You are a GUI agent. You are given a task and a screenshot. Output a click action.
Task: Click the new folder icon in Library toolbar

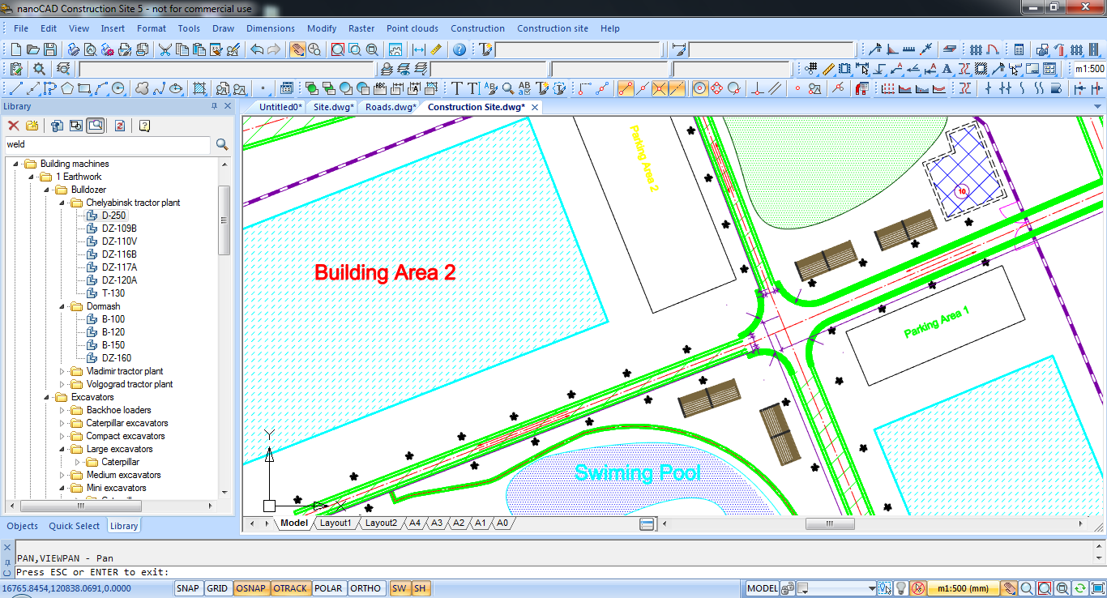(x=31, y=125)
